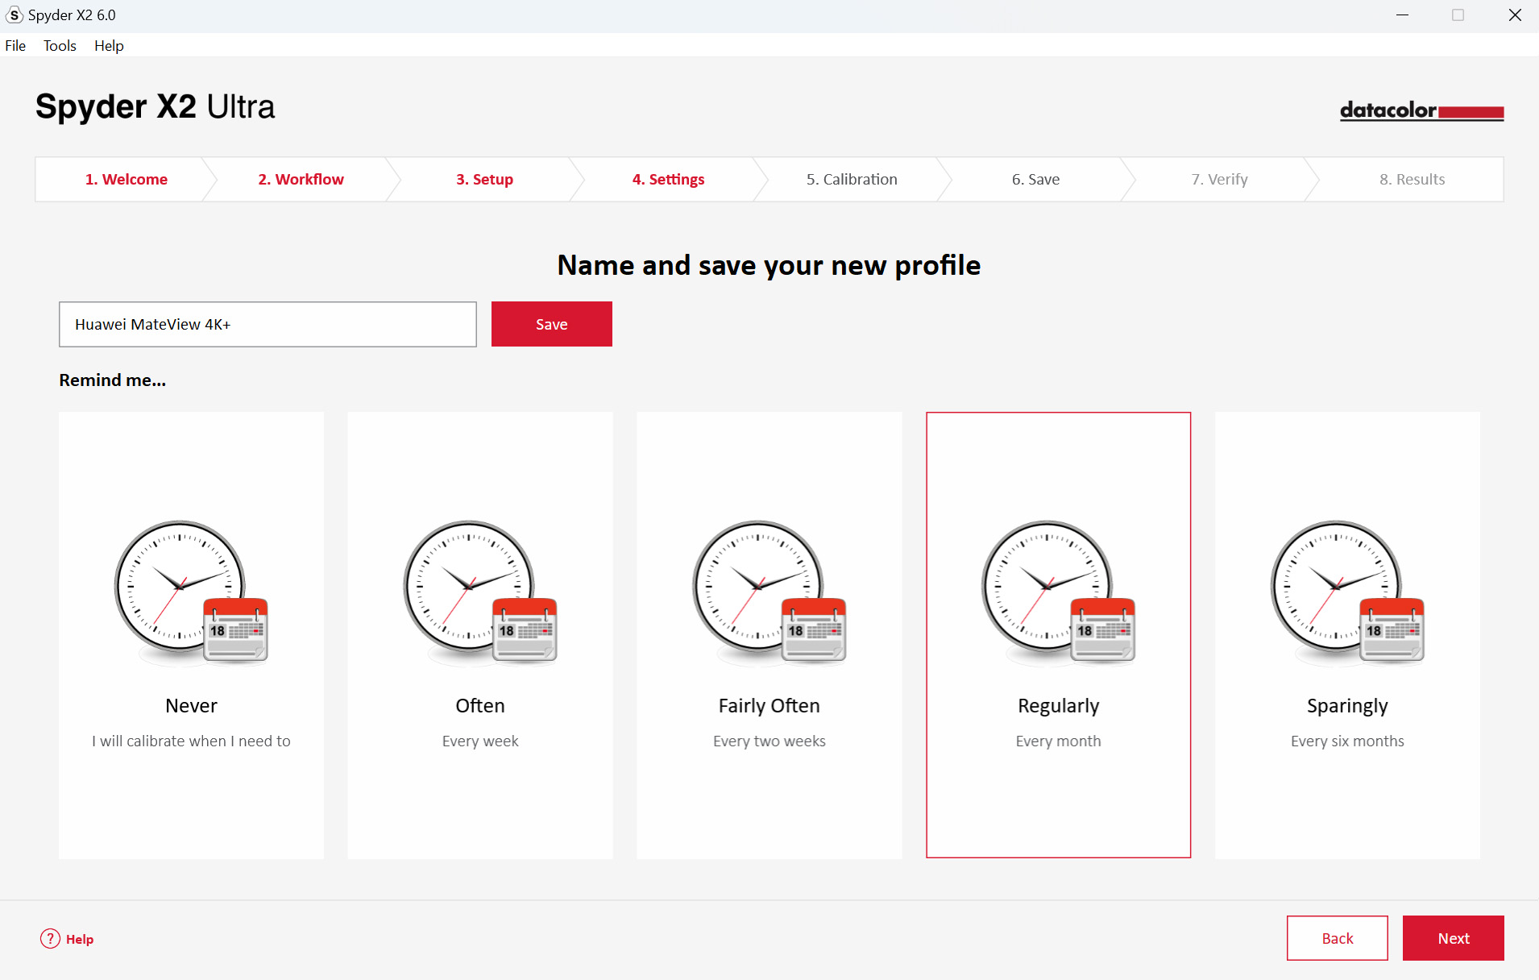Viewport: 1539px width, 980px height.
Task: Go to step 3. Setup
Action: (485, 179)
